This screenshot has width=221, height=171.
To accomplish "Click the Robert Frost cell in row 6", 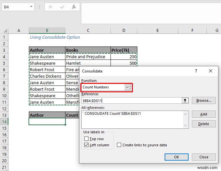I will click(x=47, y=70).
